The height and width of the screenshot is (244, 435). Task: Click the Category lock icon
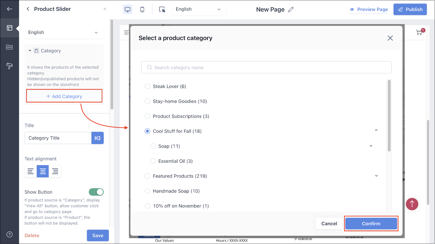click(x=36, y=51)
